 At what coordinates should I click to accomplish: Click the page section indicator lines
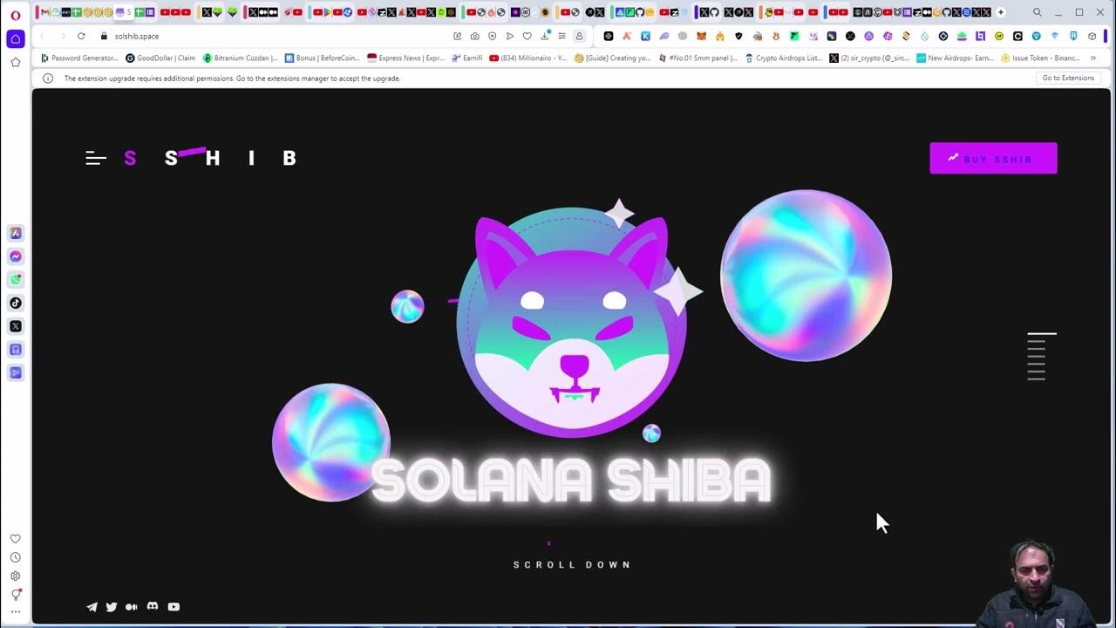coord(1042,356)
